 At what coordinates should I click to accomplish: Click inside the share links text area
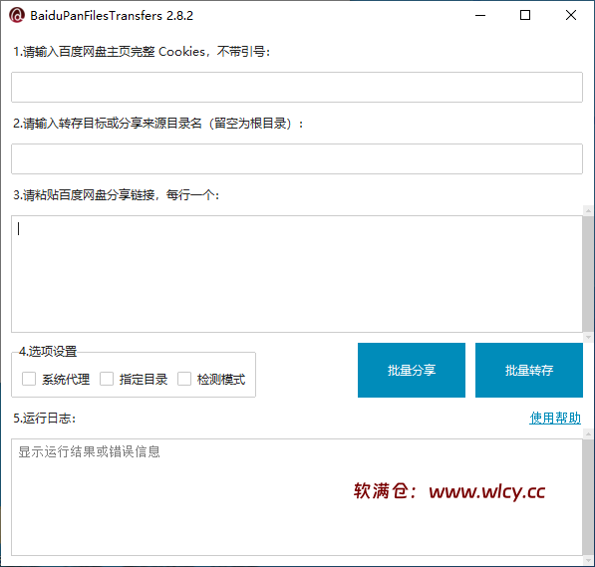point(297,274)
